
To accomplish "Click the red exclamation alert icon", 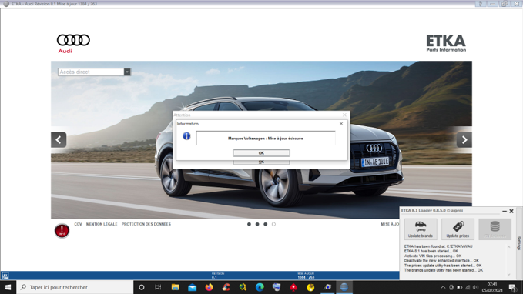I will 62,230.
